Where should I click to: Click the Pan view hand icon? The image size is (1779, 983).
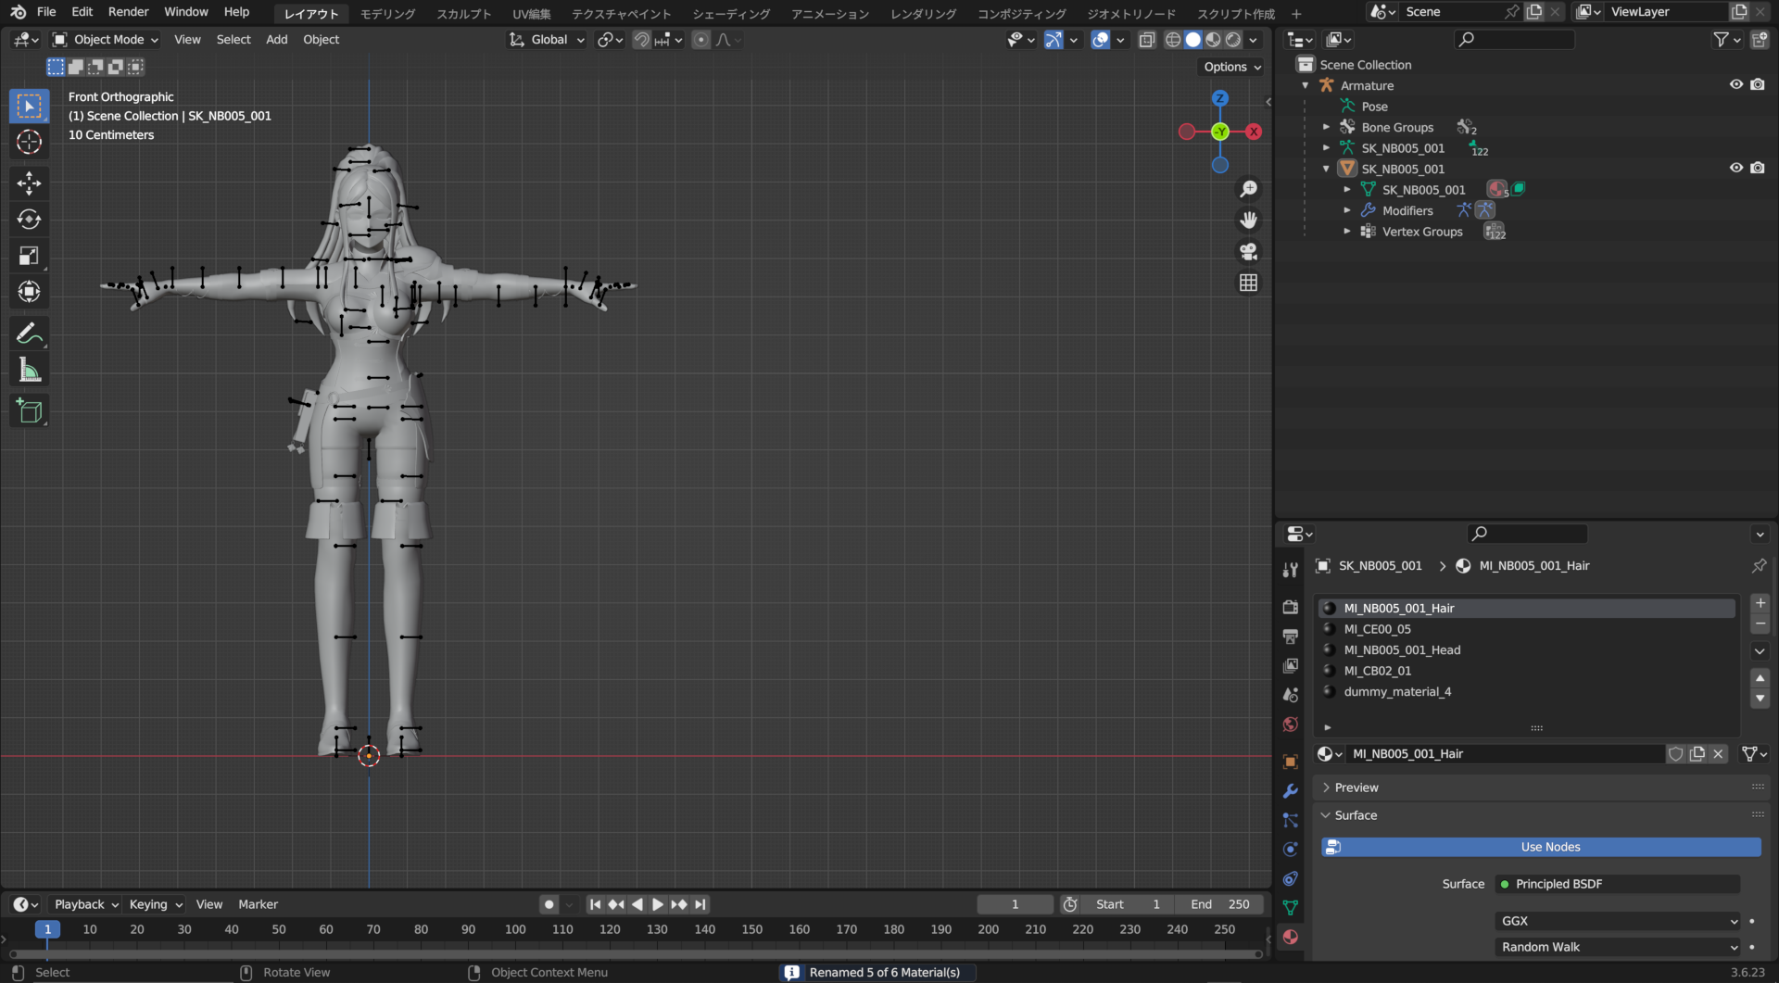point(1249,221)
